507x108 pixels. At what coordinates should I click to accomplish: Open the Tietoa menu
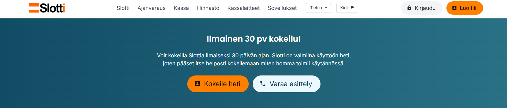[x=316, y=8]
